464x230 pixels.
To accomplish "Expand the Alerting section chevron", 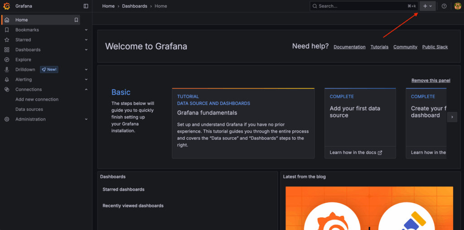I will 86,79.
